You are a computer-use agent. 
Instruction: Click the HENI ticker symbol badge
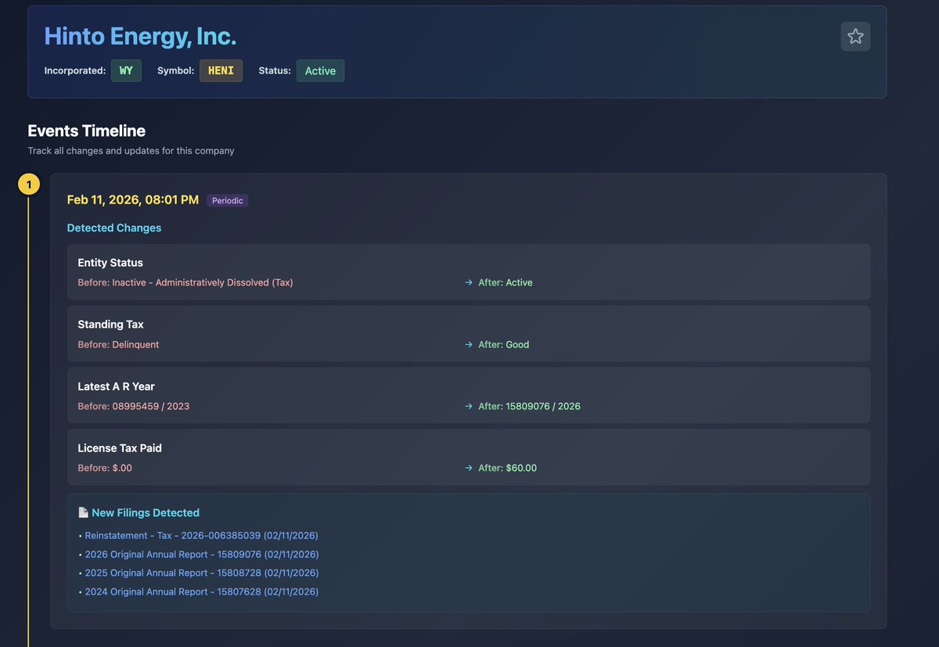221,70
